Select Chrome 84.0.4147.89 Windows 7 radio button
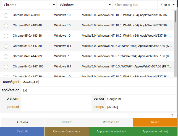 pos(6,57)
